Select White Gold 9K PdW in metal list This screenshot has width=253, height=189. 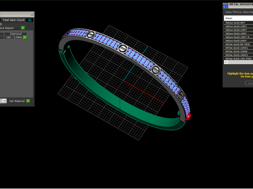pos(238,44)
